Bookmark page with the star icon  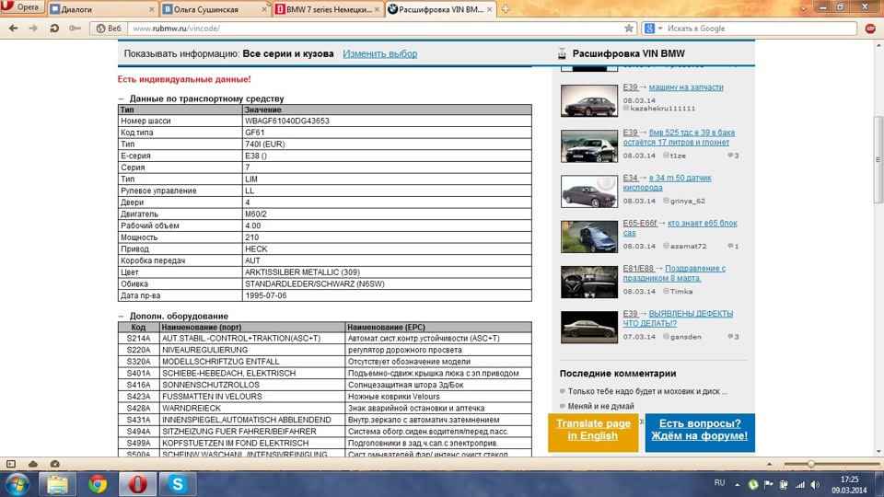(629, 29)
